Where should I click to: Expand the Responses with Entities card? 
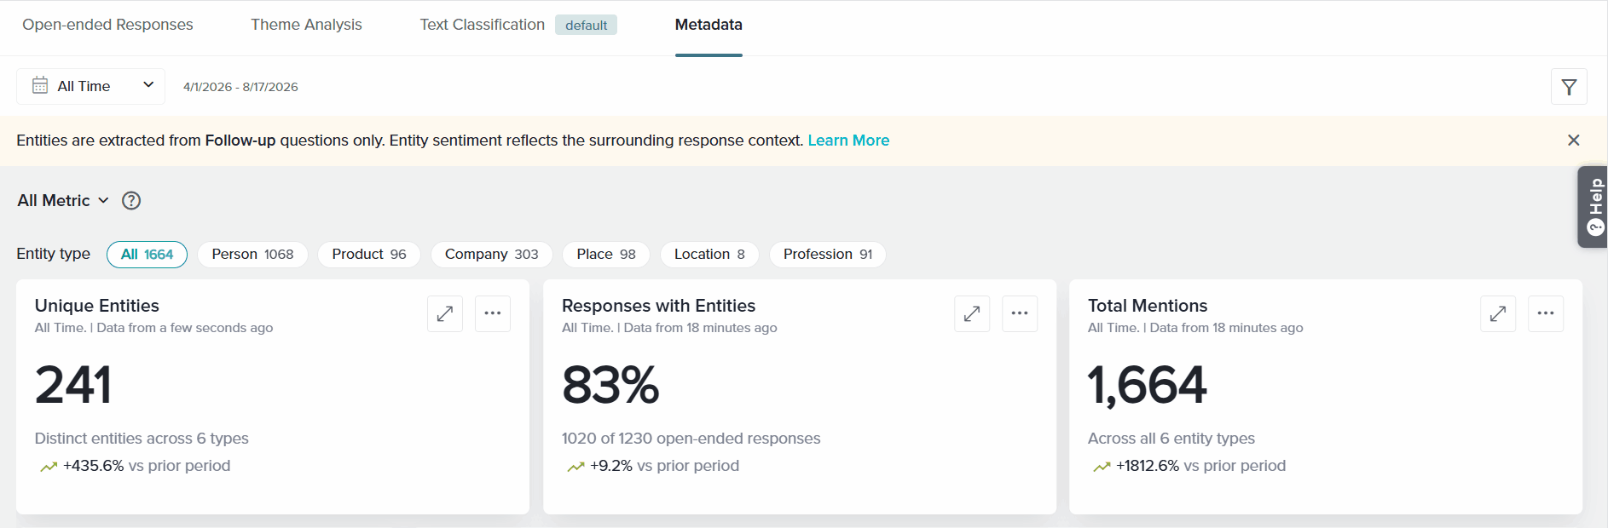click(x=972, y=314)
